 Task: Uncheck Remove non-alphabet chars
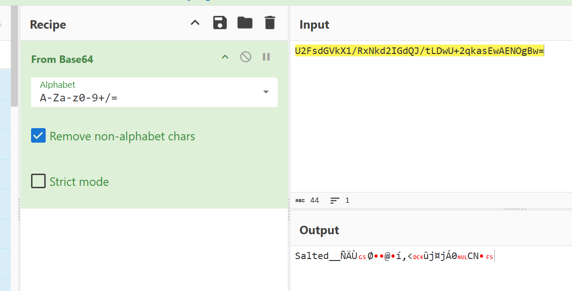point(39,136)
